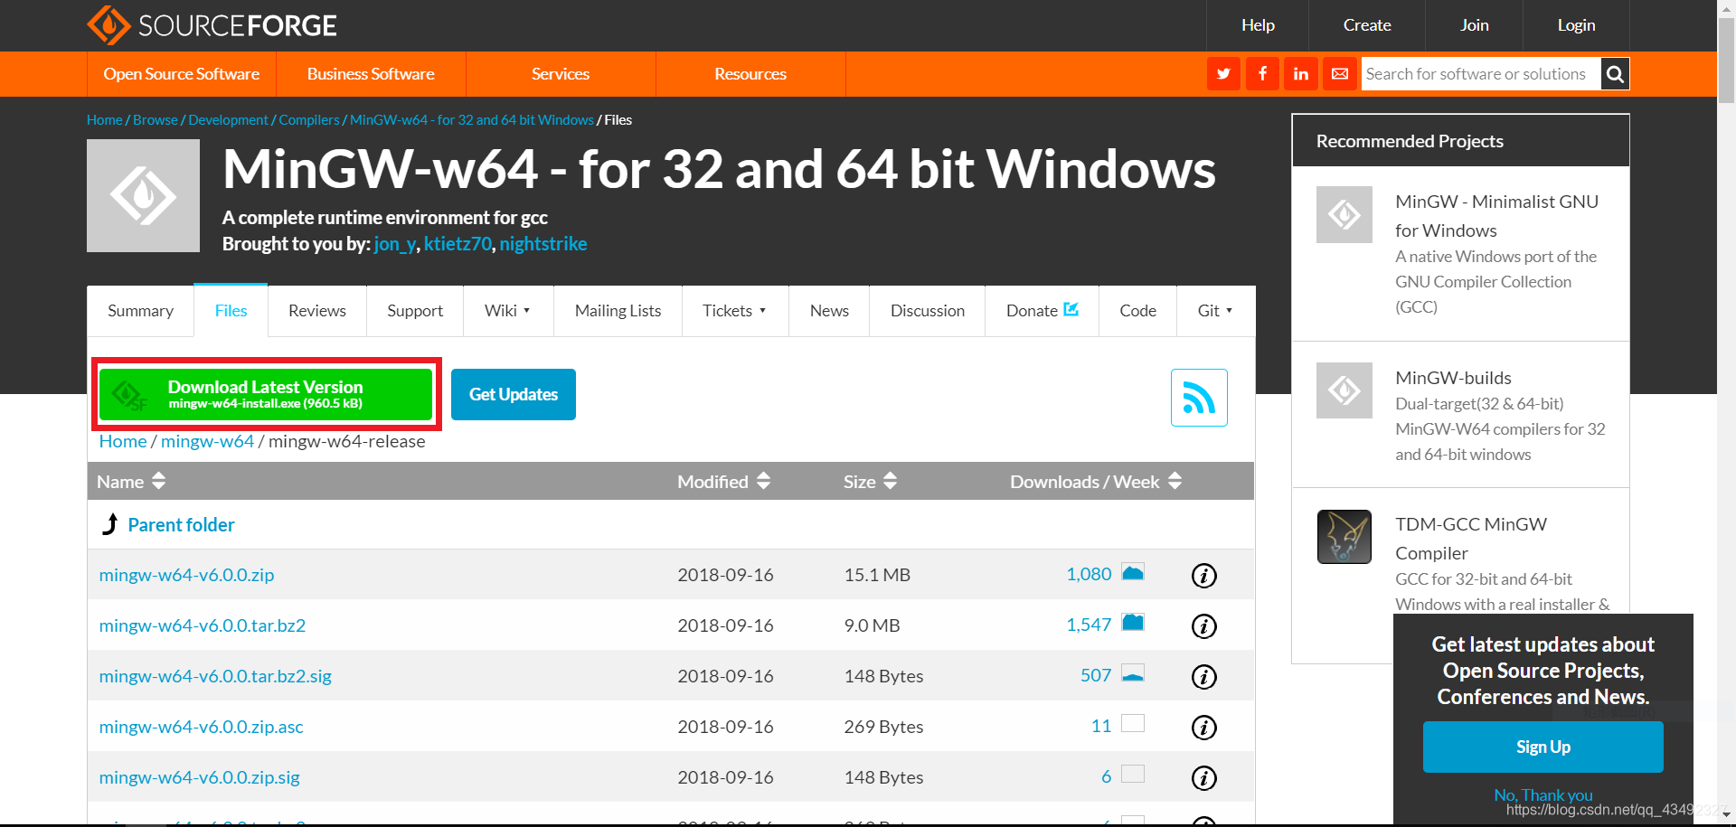The image size is (1736, 827).
Task: Switch to the Reviews tab
Action: pyautogui.click(x=317, y=311)
